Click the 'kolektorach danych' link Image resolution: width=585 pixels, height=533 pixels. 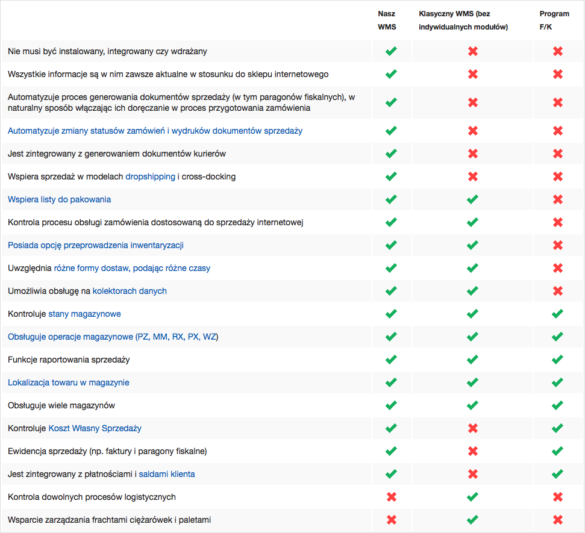pos(130,291)
